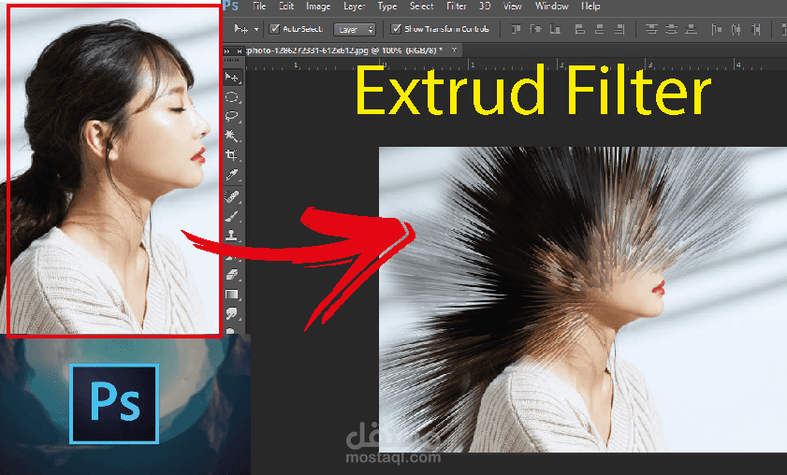The image size is (787, 475).
Task: Open the File menu
Action: tap(259, 6)
